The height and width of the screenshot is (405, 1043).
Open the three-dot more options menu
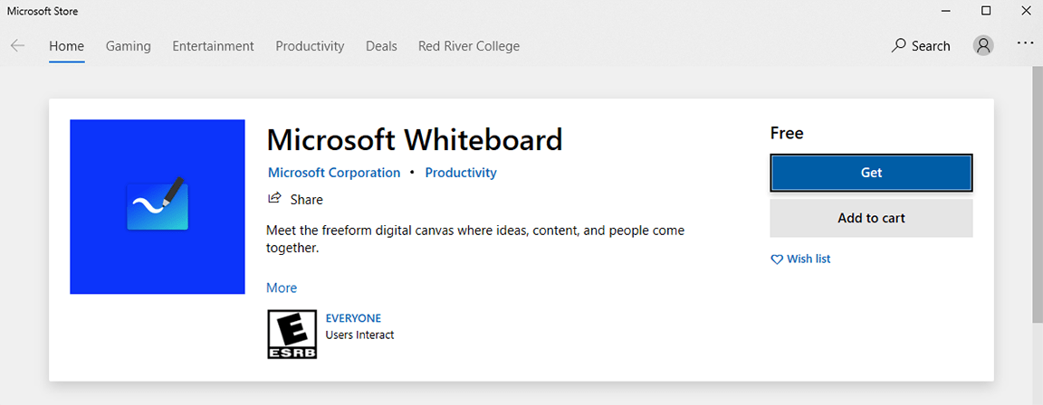(x=1025, y=43)
